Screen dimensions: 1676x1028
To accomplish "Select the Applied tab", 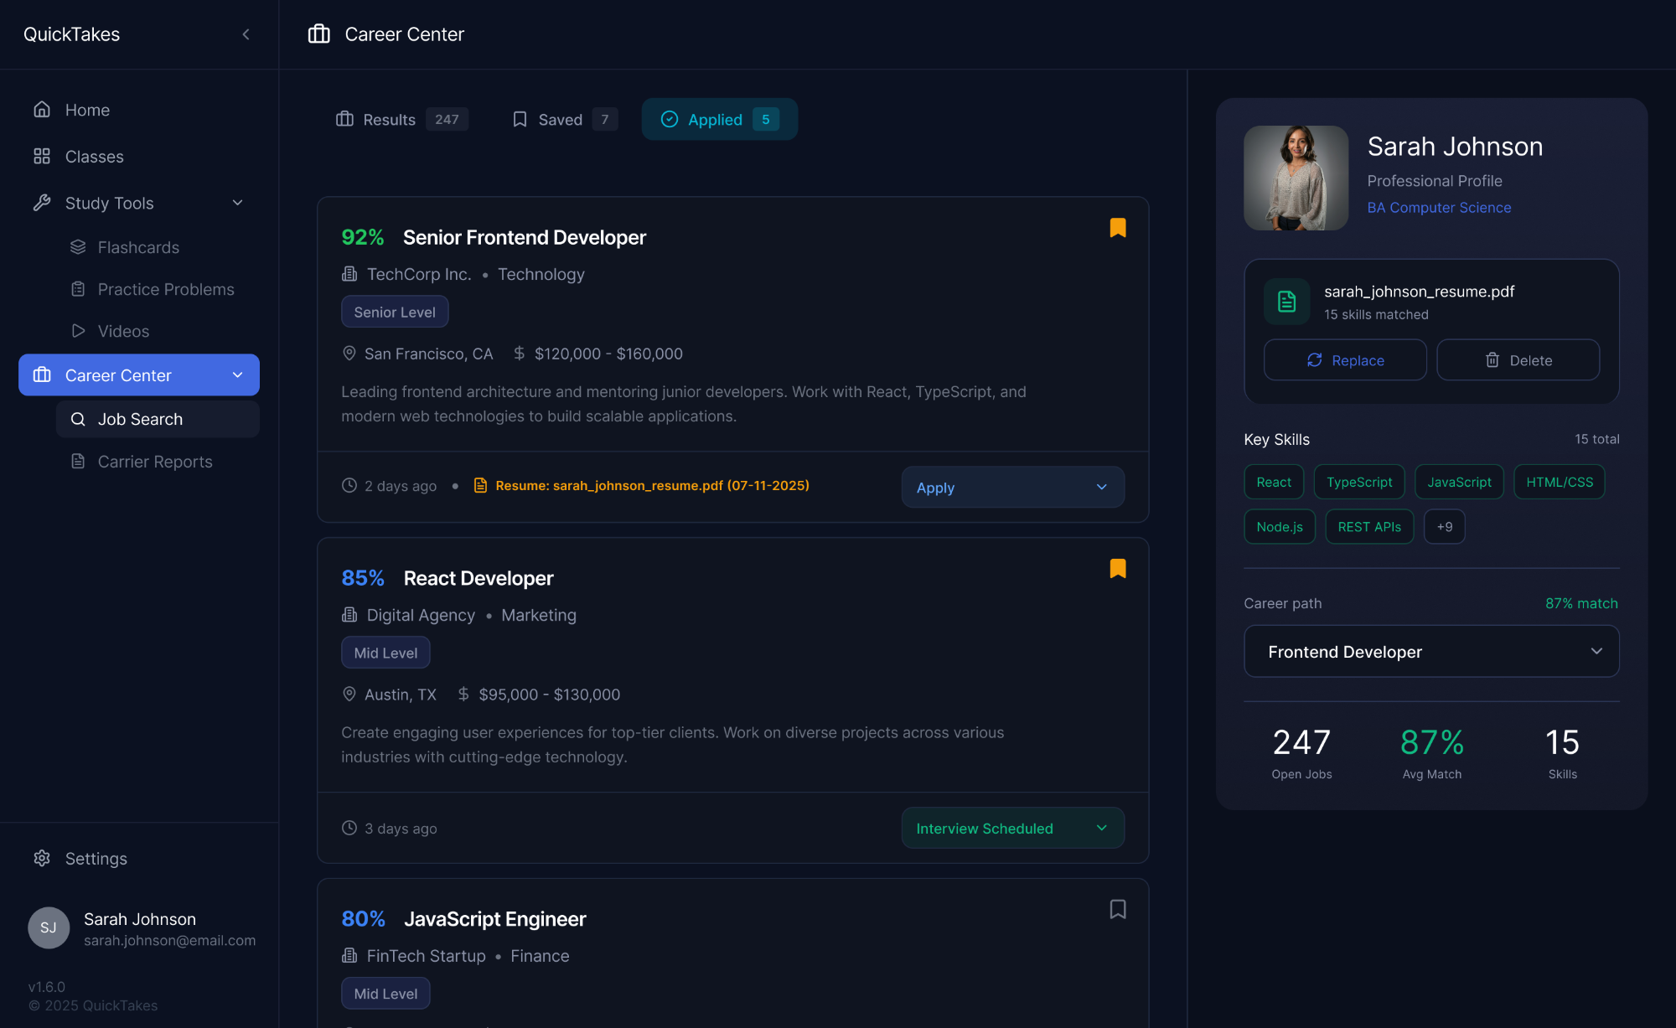I will [x=720, y=119].
